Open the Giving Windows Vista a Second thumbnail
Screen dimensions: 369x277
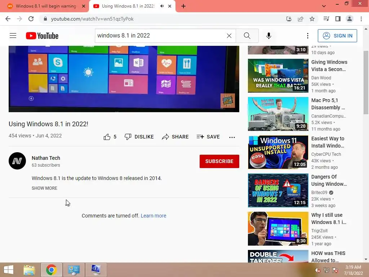pos(278,76)
